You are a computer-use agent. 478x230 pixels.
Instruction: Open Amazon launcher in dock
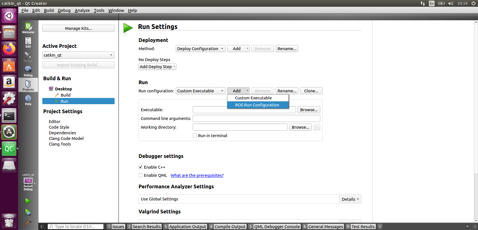(9, 82)
